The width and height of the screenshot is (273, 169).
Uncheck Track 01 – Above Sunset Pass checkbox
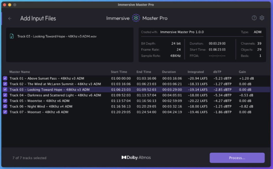pyautogui.click(x=5, y=78)
